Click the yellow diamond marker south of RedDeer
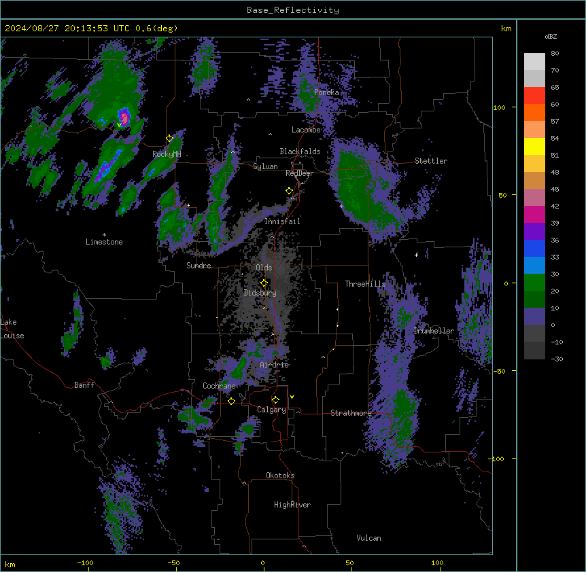The image size is (586, 572). (290, 191)
